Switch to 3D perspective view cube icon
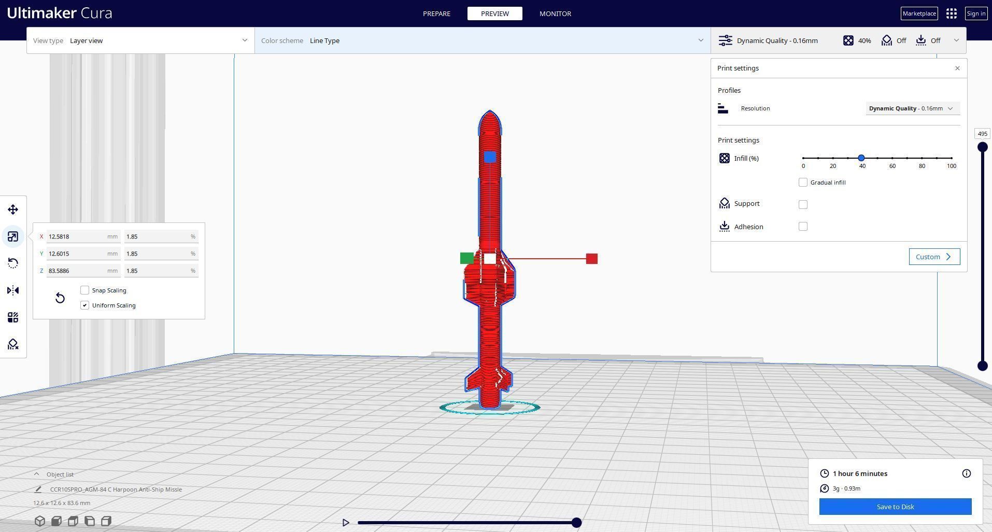 pyautogui.click(x=40, y=521)
